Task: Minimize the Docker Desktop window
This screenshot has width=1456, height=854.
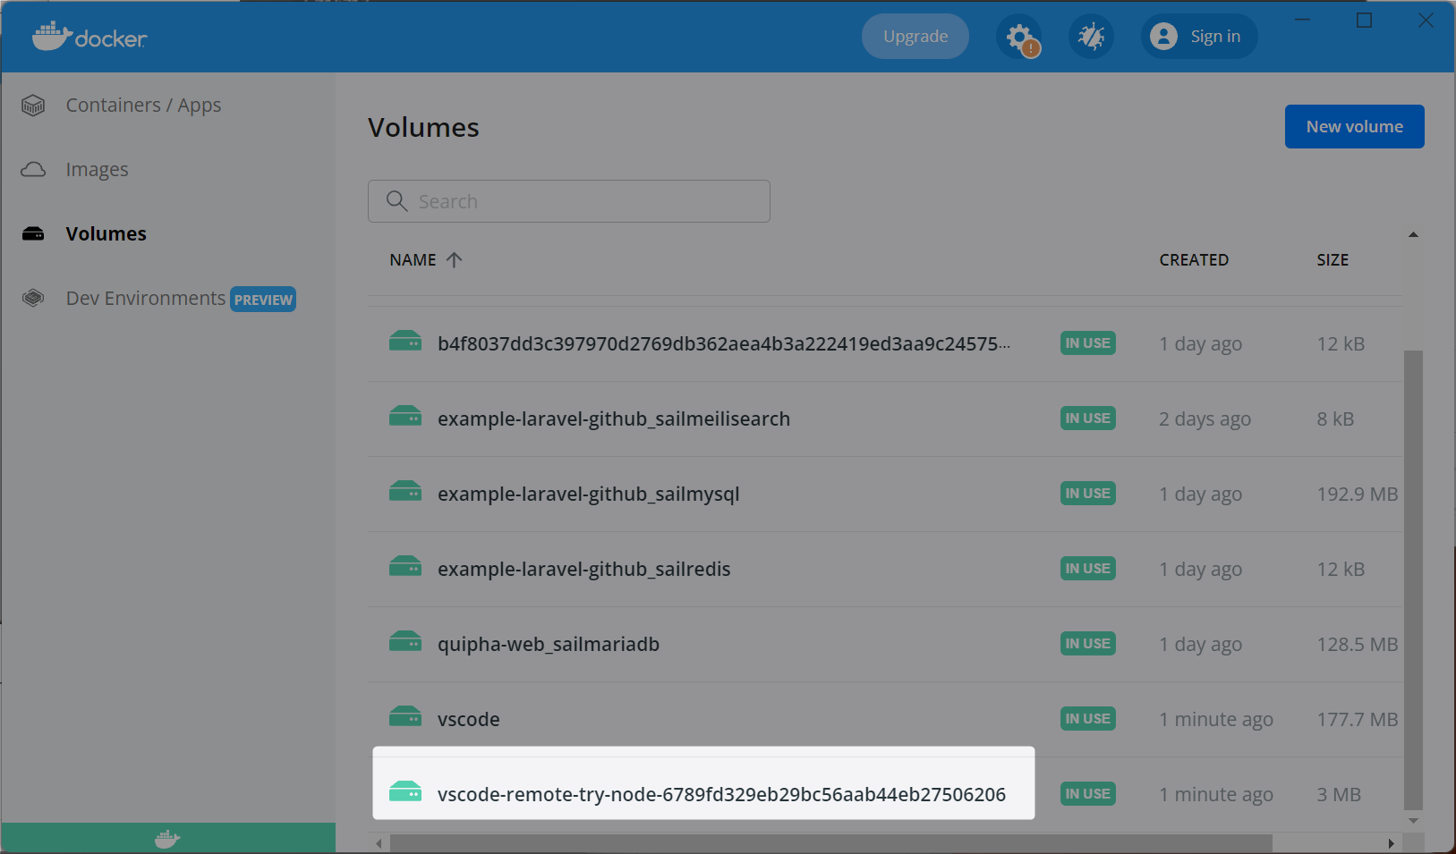Action: click(1303, 21)
